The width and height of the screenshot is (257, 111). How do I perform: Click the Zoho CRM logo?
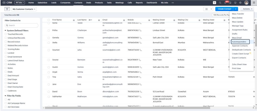(x=7, y=2)
